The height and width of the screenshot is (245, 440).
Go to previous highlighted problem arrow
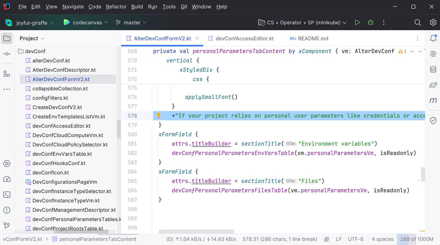412,51
